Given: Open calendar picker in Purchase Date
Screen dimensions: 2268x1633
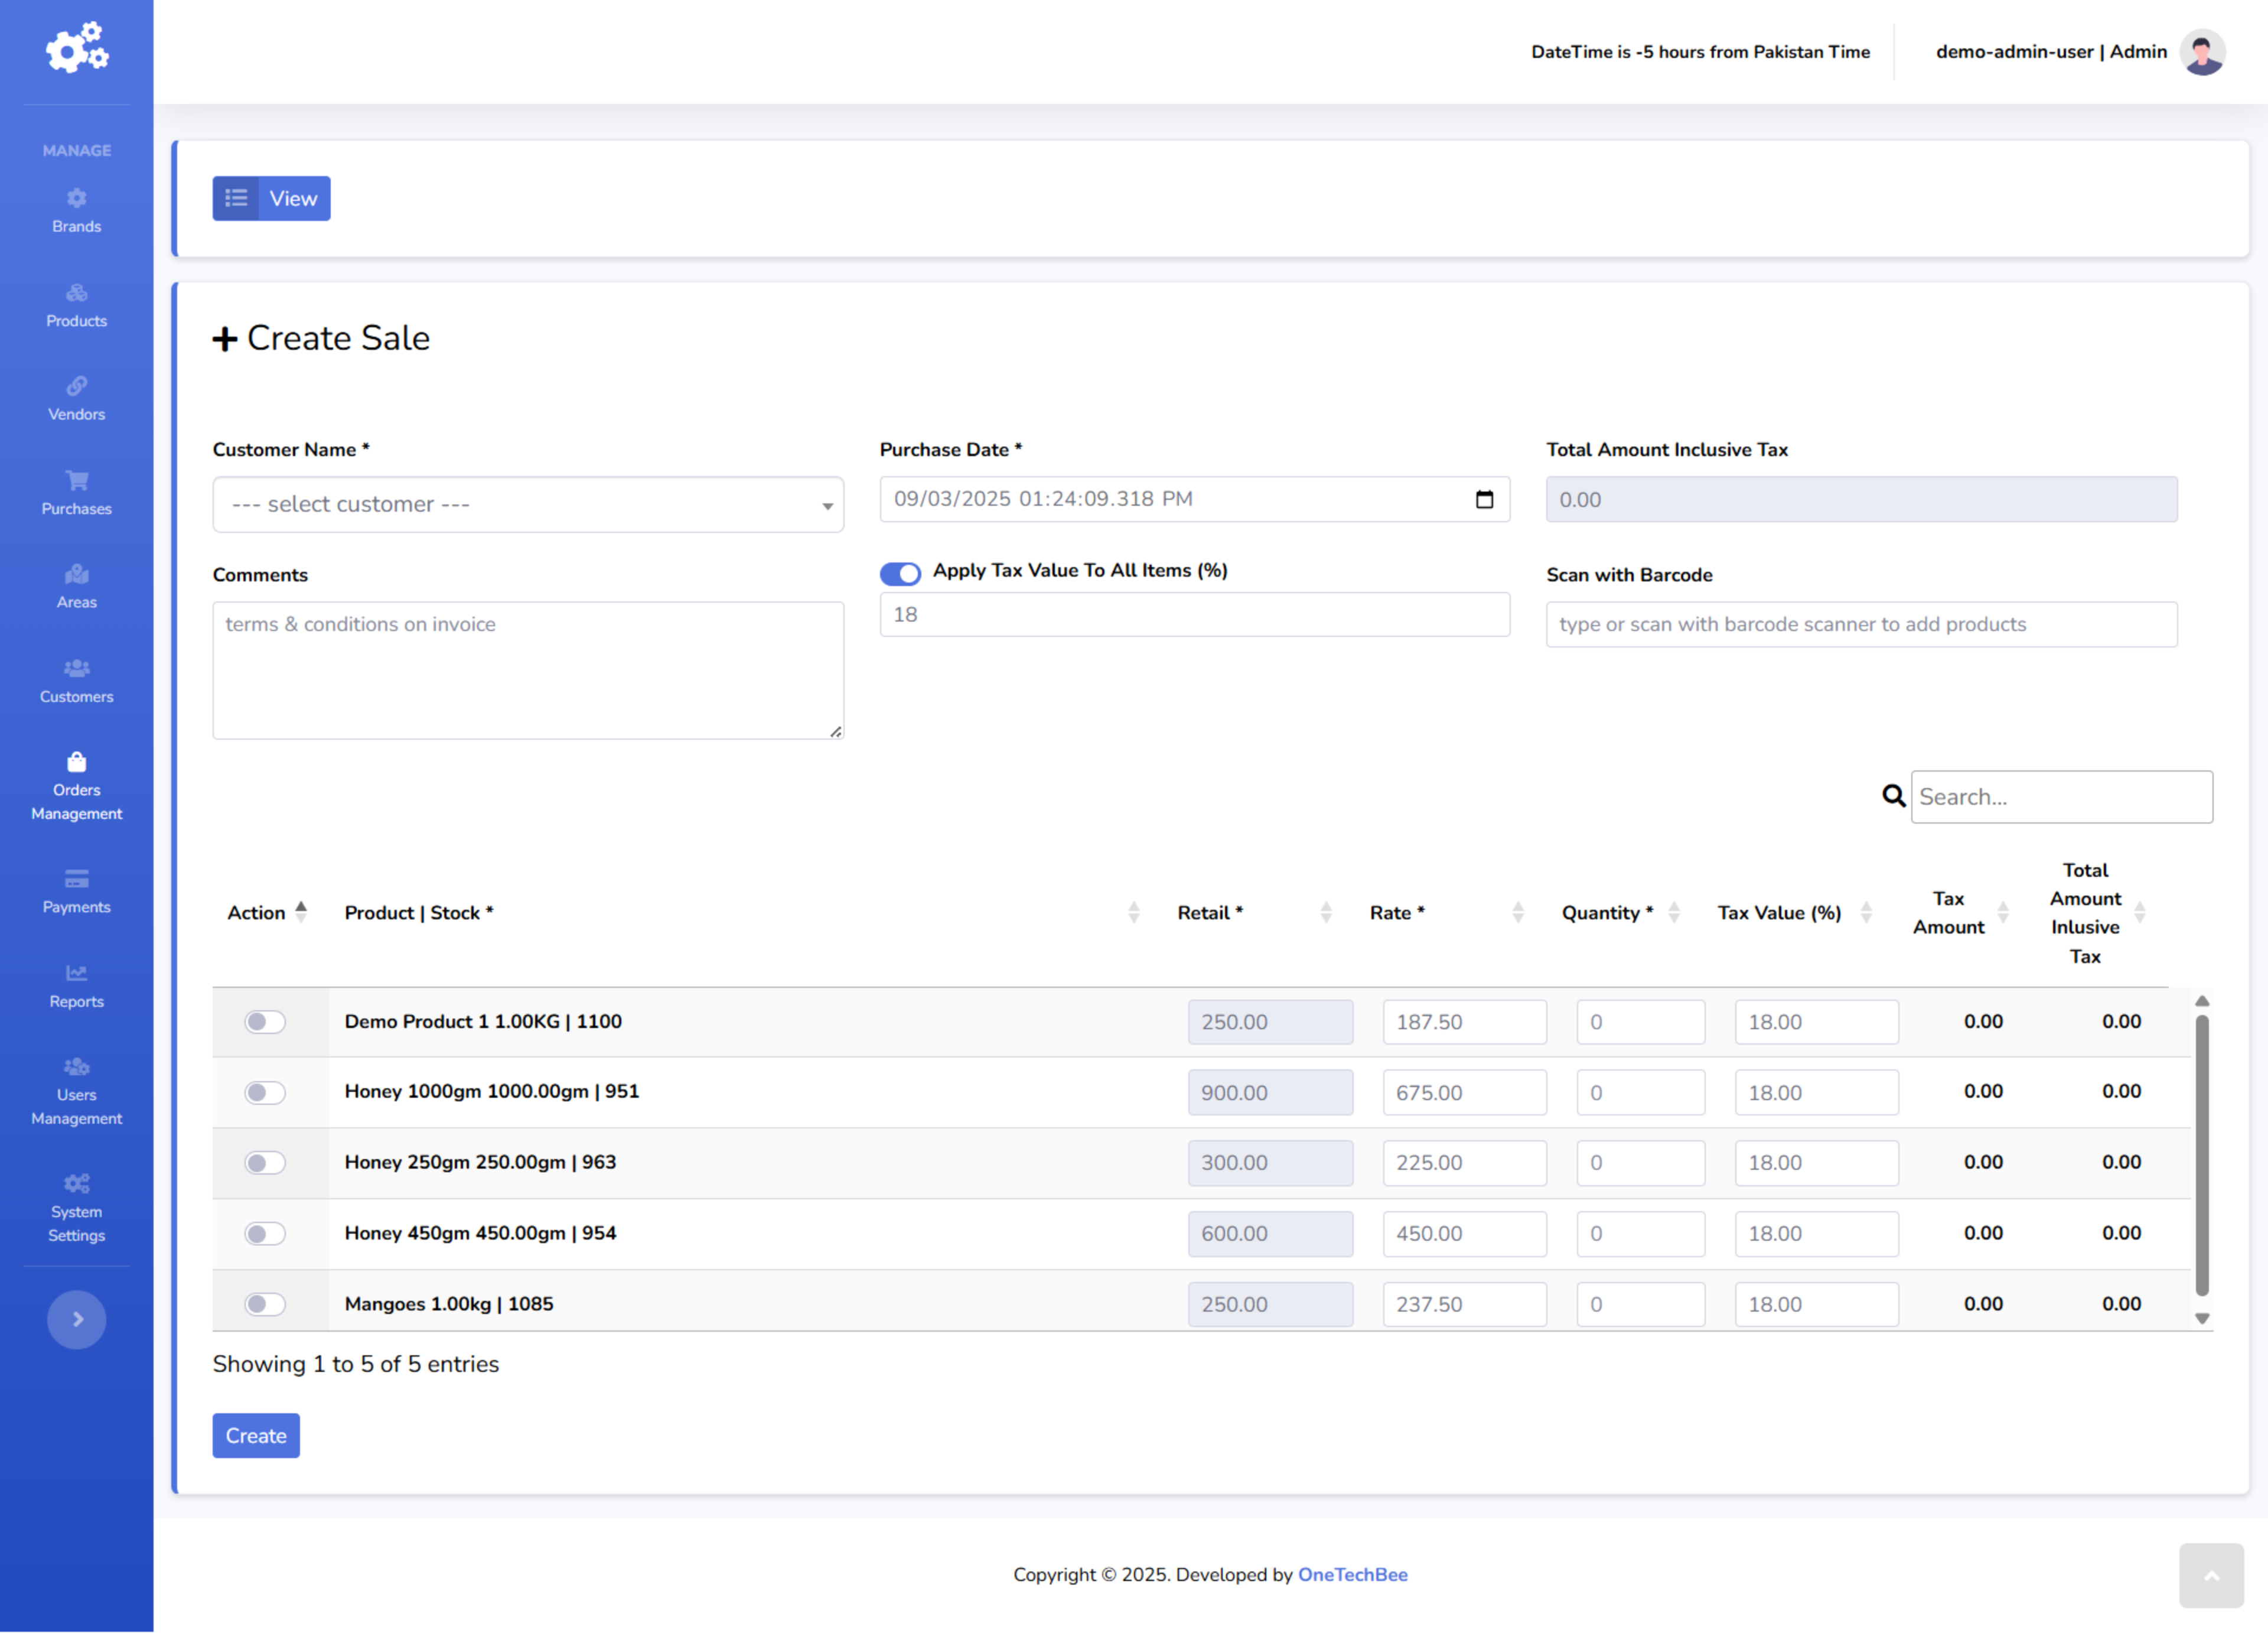Looking at the screenshot, I should [1484, 499].
